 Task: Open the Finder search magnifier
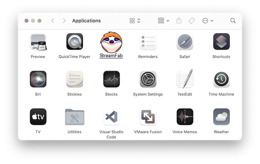pyautogui.click(x=233, y=20)
